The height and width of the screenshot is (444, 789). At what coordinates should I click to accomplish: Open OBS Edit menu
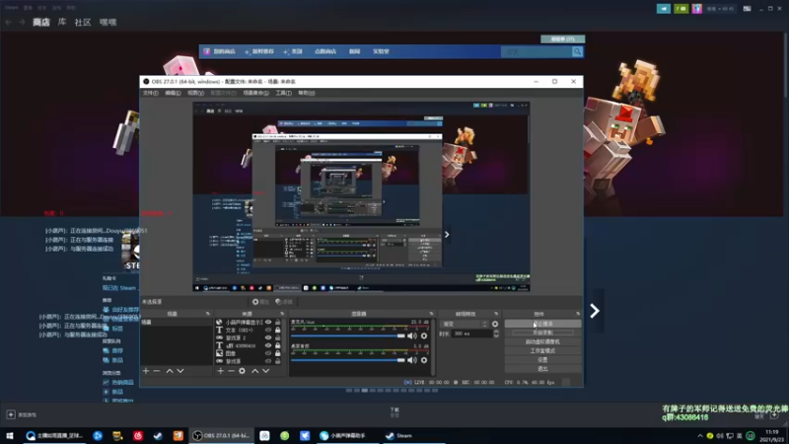[173, 93]
